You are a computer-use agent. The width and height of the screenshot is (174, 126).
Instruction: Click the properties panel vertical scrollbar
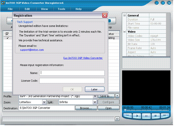tap(168, 35)
